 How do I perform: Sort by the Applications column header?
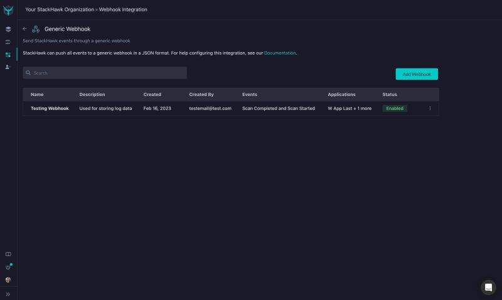coord(341,94)
